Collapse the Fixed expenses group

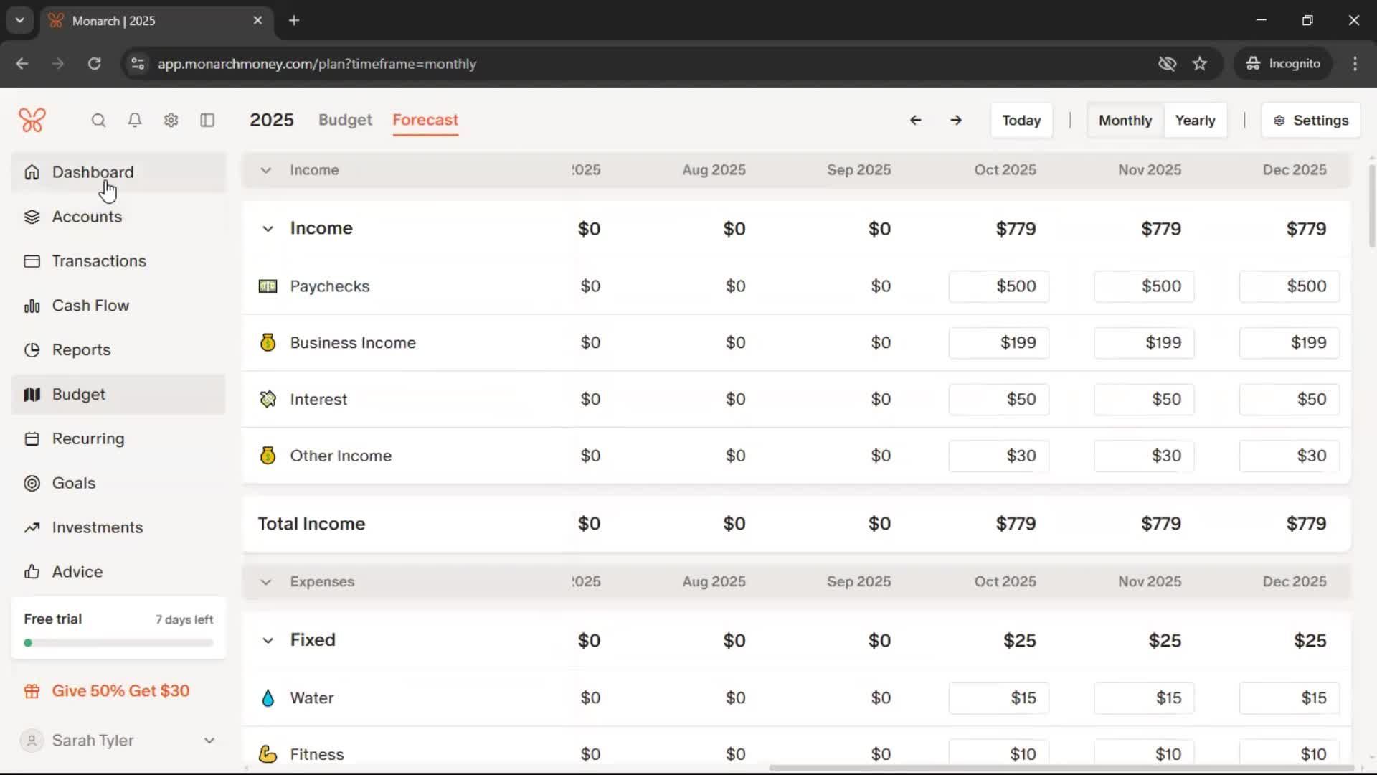click(268, 640)
